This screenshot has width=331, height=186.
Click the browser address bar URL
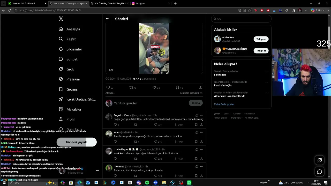click(x=50, y=10)
